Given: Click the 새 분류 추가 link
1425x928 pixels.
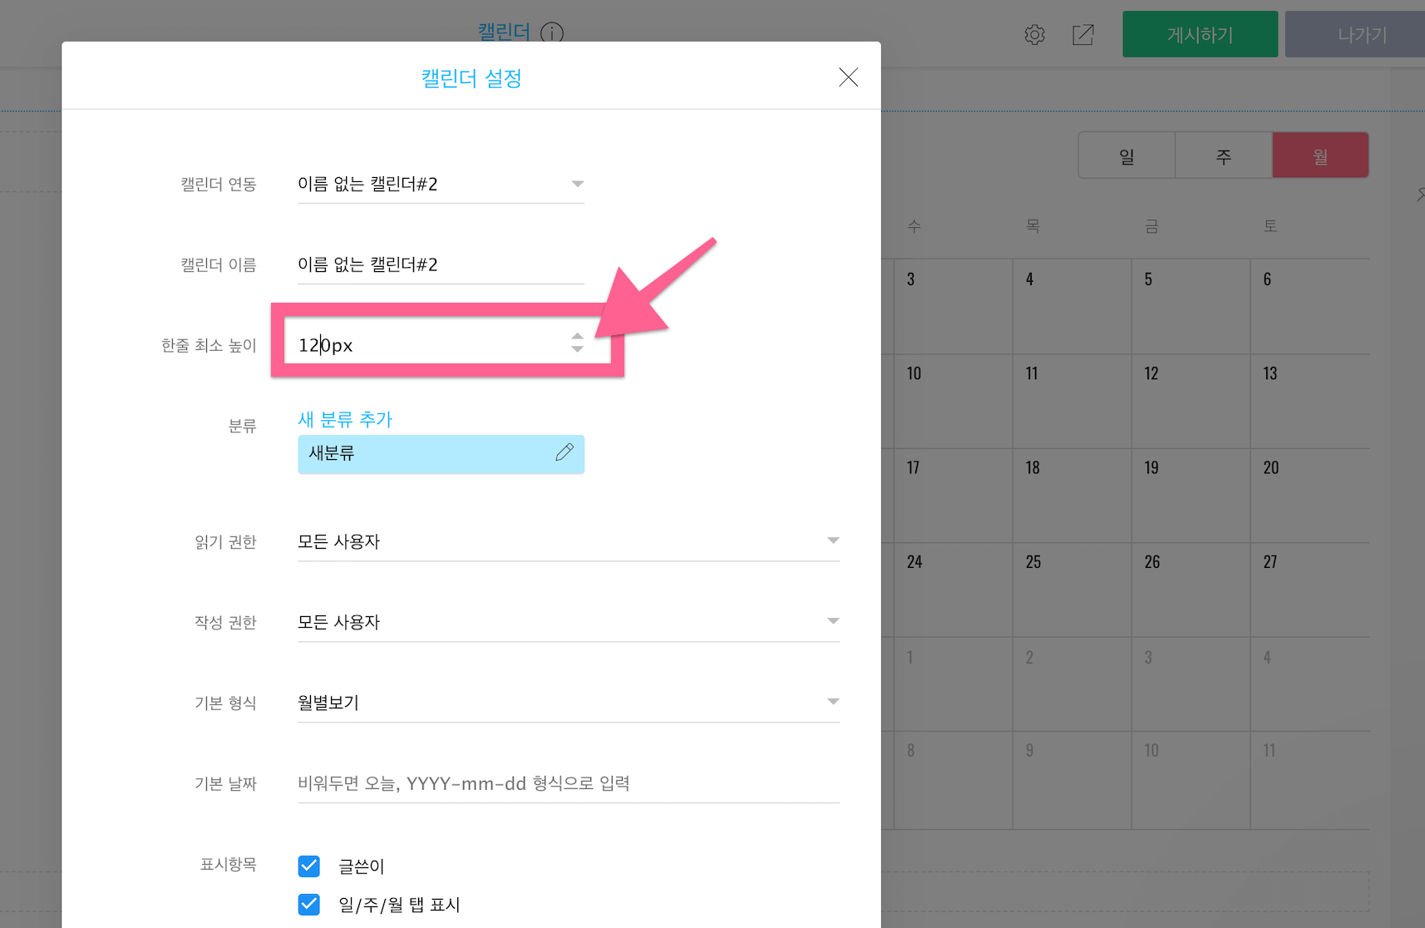Looking at the screenshot, I should (345, 419).
